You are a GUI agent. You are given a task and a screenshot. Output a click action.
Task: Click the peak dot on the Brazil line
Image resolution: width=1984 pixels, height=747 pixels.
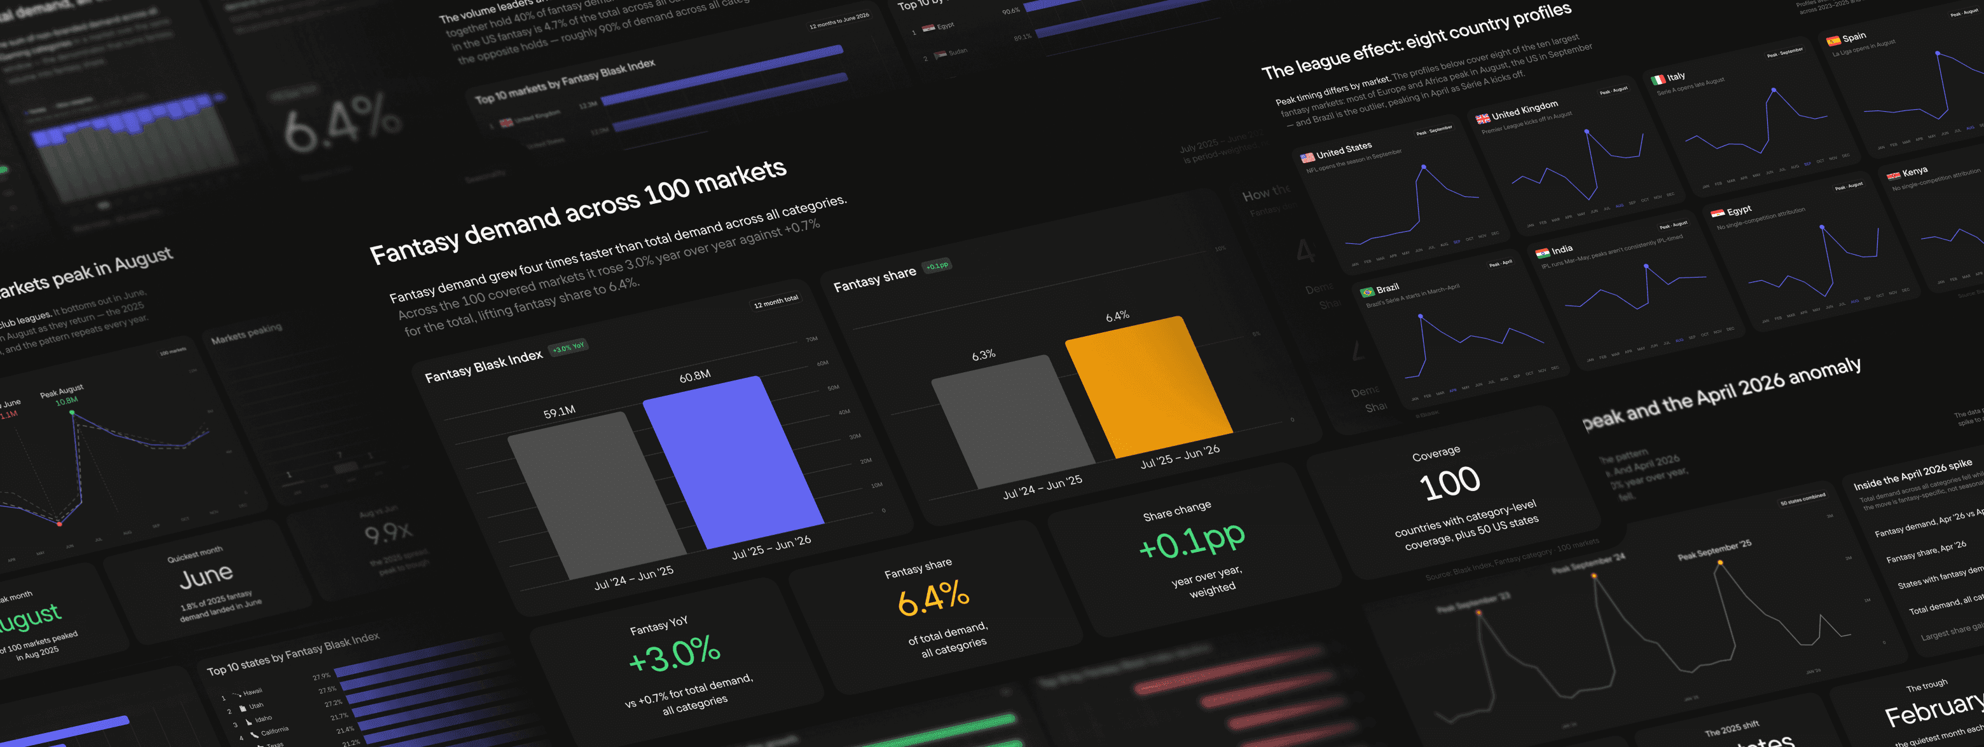point(1420,316)
